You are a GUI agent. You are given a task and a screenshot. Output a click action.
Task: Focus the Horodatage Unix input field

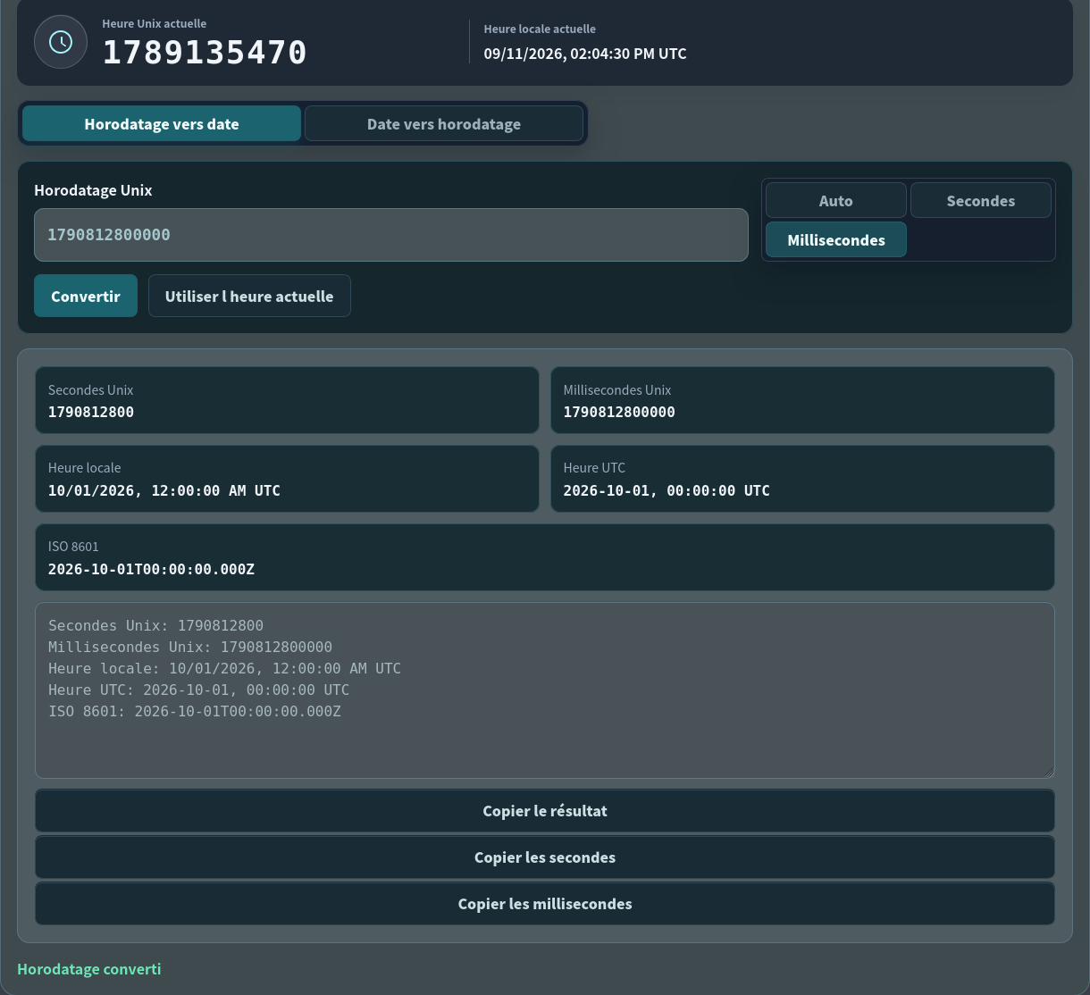pyautogui.click(x=391, y=235)
